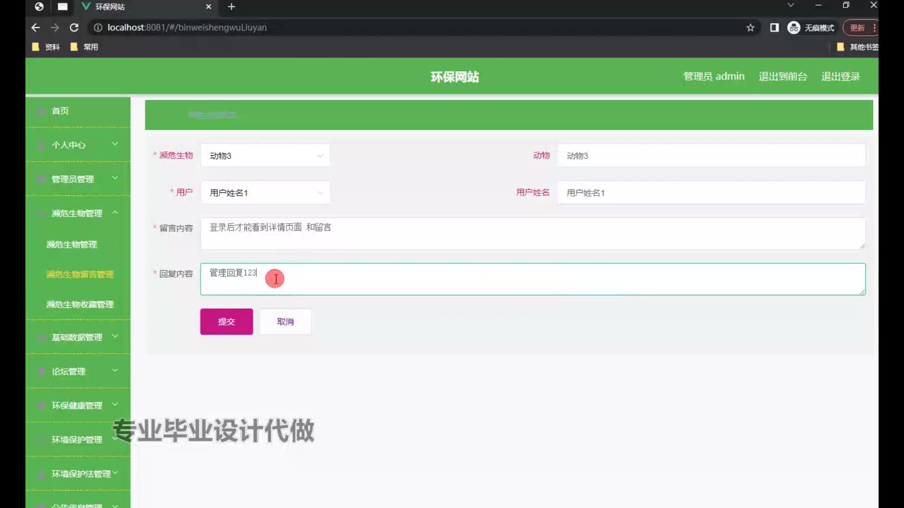Image resolution: width=904 pixels, height=508 pixels.
Task: Open the 常用 bookmarks folder
Action: point(84,47)
